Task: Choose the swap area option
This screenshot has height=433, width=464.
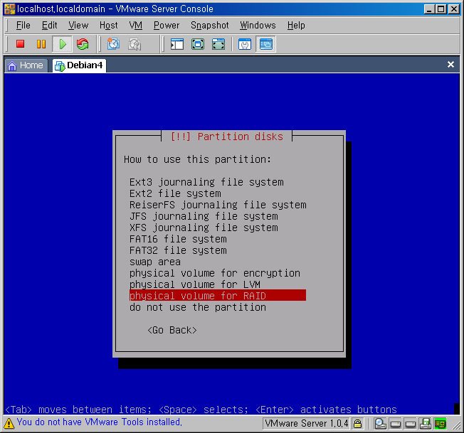Action: 155,262
